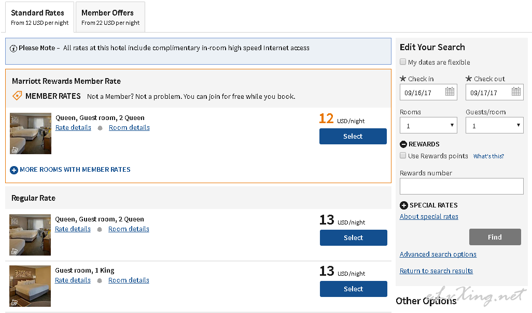Click the plus icon for more member rooms
Image resolution: width=532 pixels, height=313 pixels.
14,170
